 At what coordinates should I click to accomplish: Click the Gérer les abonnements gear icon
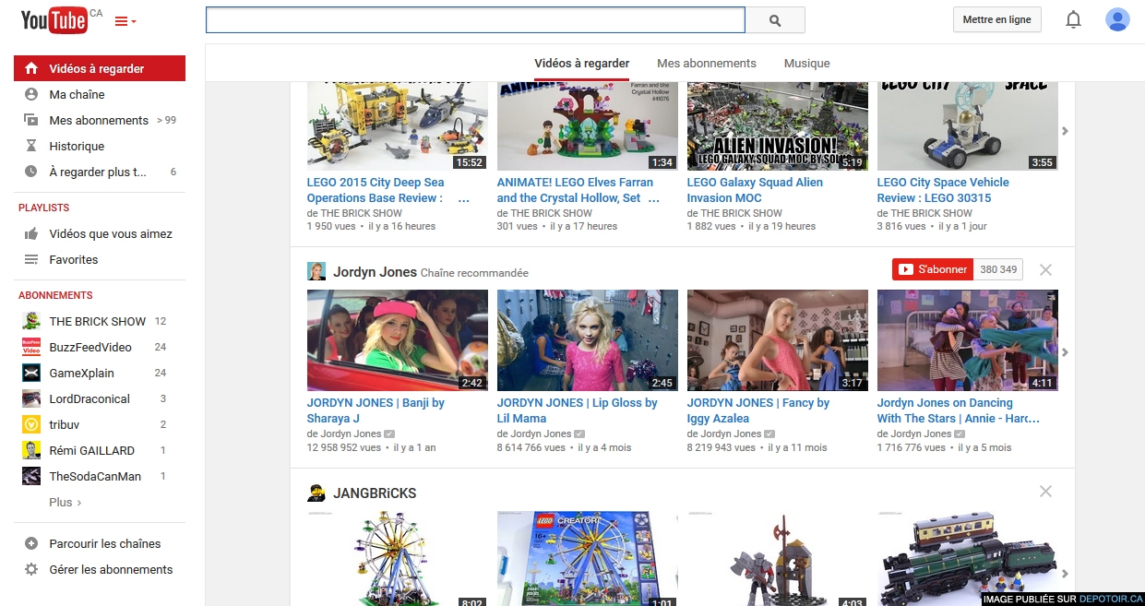pyautogui.click(x=31, y=569)
